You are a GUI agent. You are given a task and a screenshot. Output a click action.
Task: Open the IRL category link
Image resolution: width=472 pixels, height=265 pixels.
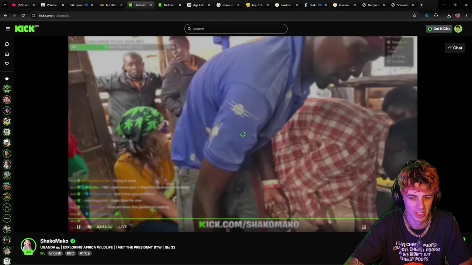pos(43,253)
